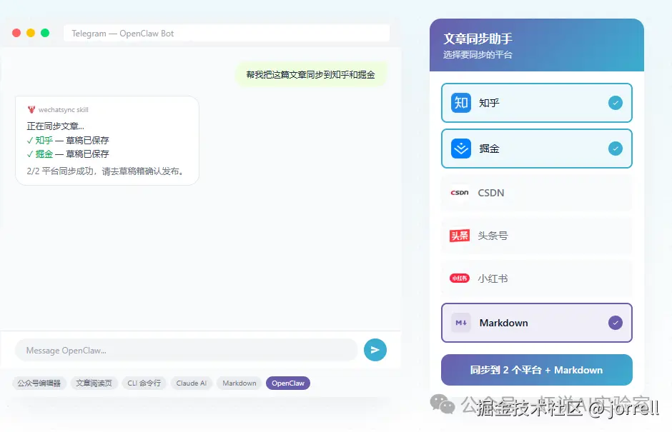This screenshot has height=432, width=672.
Task: Click the 掘金 diamond icon
Action: tap(462, 149)
